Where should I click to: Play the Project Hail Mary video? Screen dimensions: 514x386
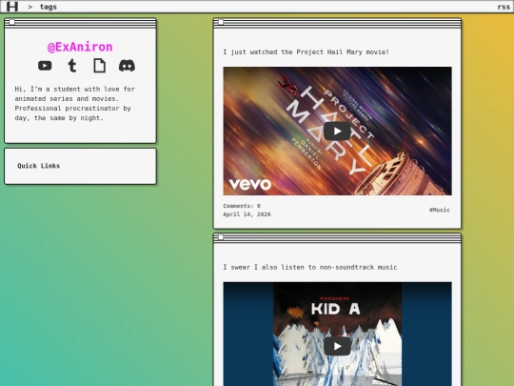[x=337, y=131]
